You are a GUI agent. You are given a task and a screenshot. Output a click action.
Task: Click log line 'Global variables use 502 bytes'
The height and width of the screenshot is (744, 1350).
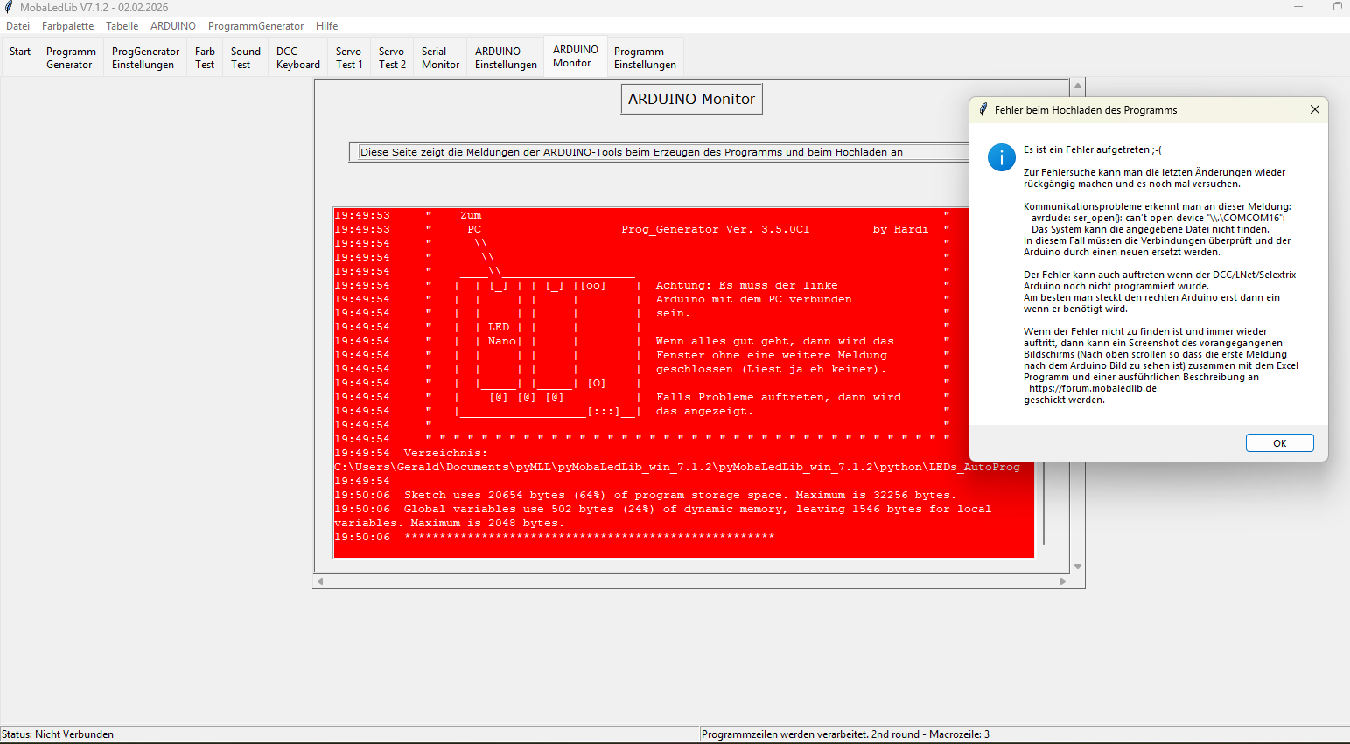click(662, 516)
